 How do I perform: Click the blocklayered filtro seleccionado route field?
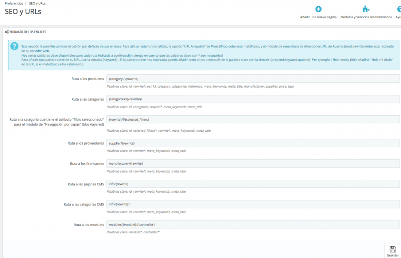[253, 119]
